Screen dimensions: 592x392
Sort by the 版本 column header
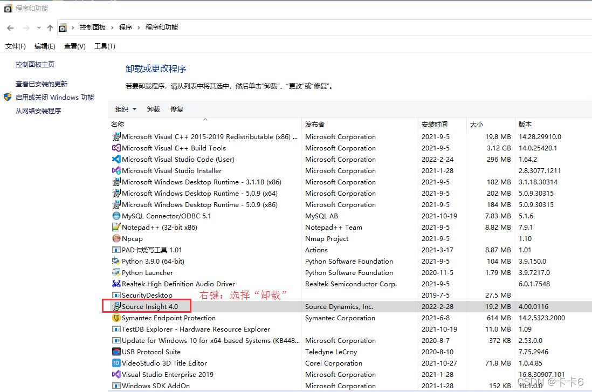[554, 124]
